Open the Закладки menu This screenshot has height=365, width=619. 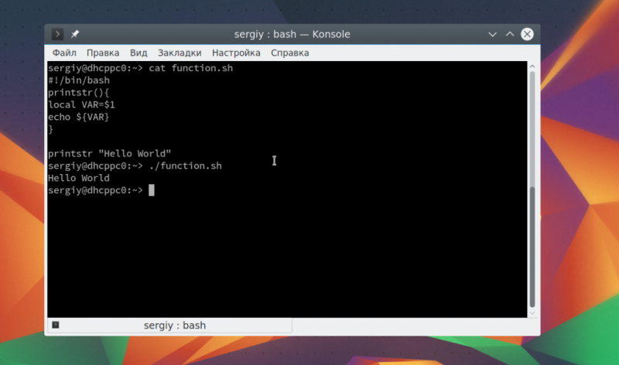(x=180, y=53)
